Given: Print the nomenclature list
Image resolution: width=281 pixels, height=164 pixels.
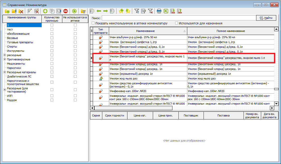Looking at the screenshot, I should click(x=159, y=11).
